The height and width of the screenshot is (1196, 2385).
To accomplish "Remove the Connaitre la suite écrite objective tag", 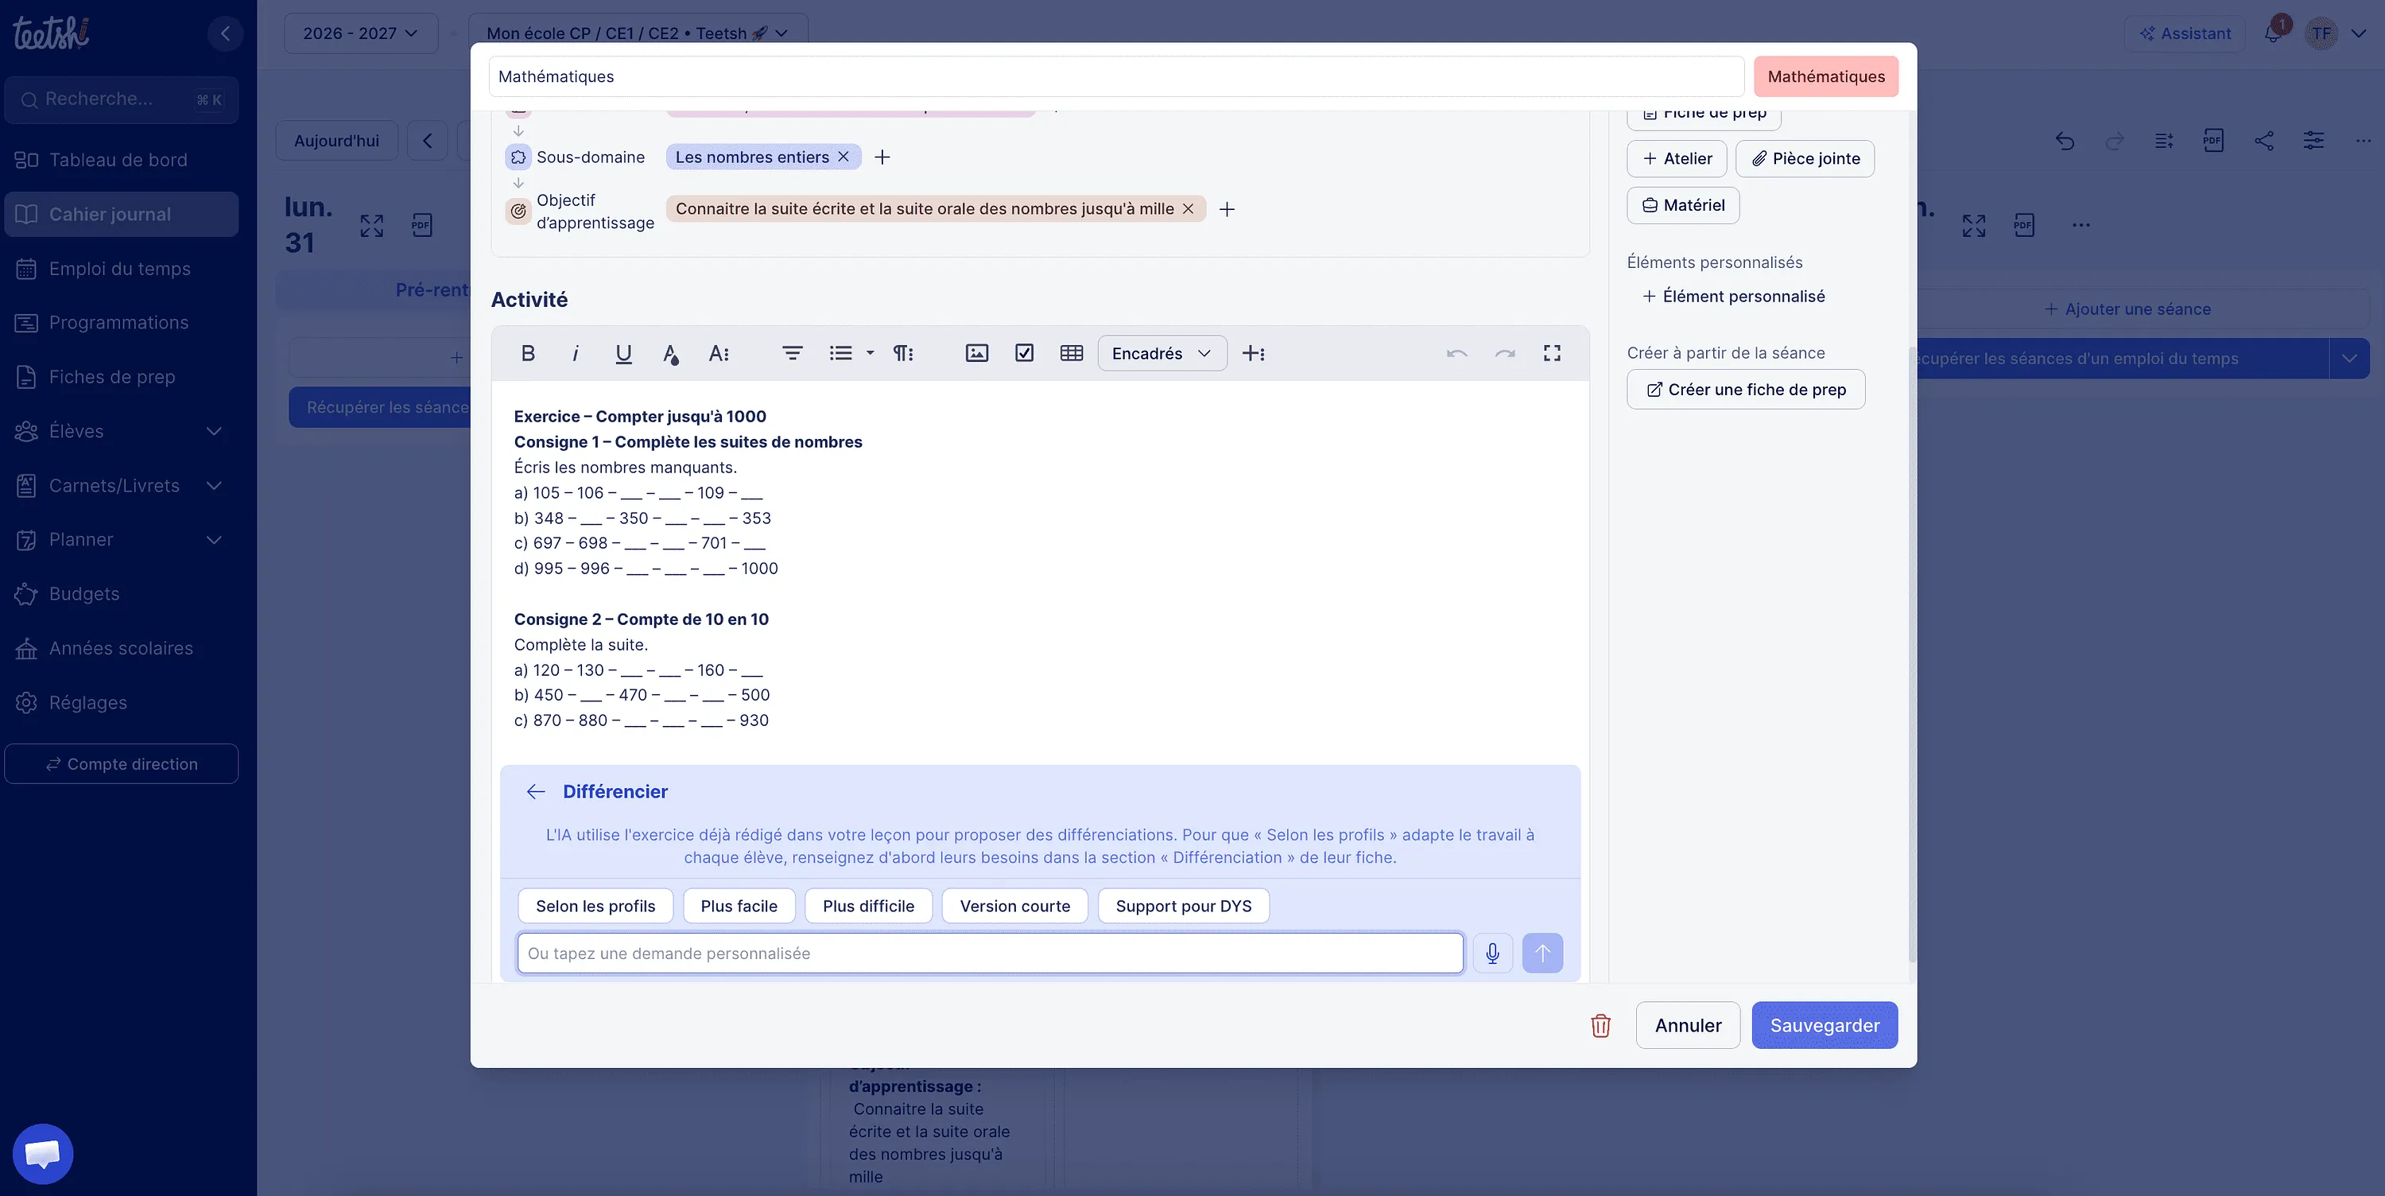I will pyautogui.click(x=1188, y=208).
